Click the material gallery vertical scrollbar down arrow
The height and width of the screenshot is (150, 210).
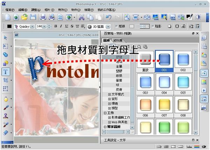point(196,132)
